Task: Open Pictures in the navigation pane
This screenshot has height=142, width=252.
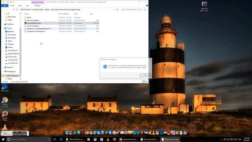Action: coord(11,44)
